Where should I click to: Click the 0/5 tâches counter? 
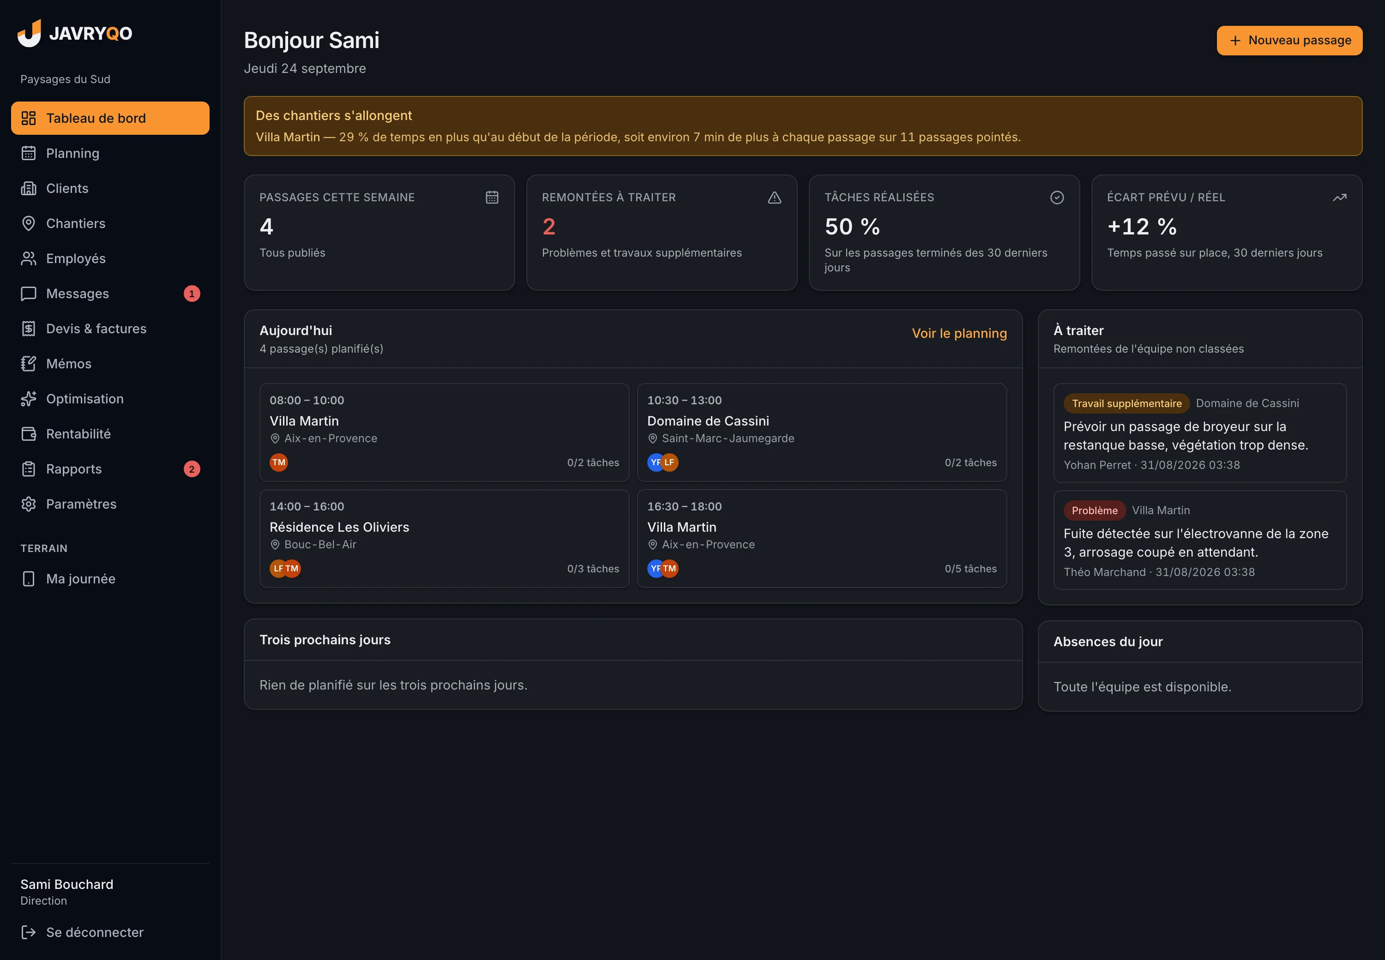point(970,569)
